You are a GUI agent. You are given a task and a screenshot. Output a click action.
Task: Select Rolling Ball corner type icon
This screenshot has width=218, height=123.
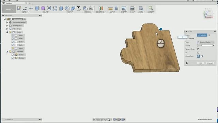click(198, 56)
